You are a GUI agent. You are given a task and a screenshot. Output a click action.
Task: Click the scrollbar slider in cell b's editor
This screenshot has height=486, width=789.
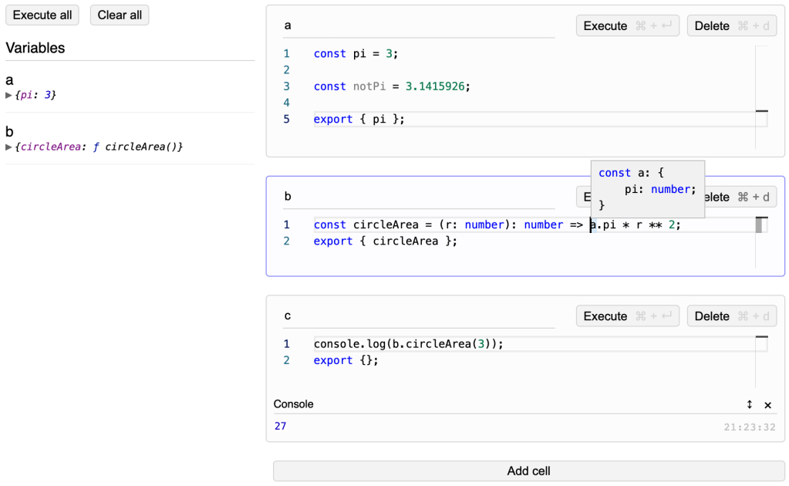point(760,225)
